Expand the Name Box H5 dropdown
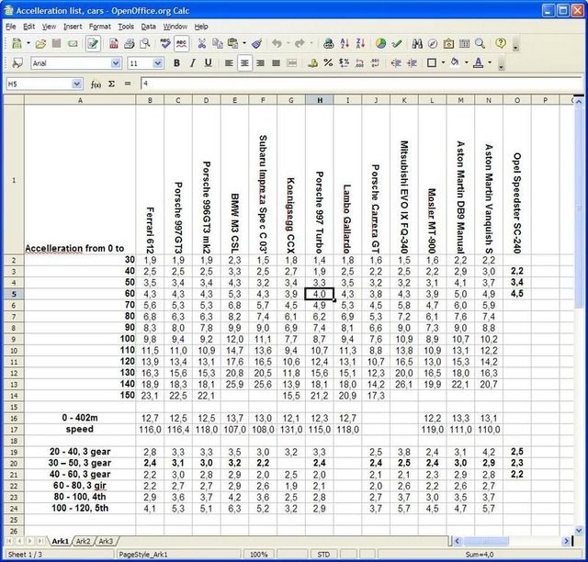Screen dimensions: 588x562 tap(77, 84)
